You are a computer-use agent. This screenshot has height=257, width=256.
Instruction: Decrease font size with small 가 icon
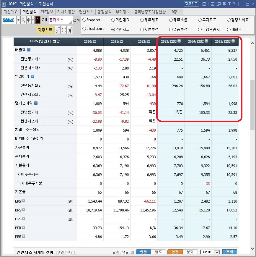57,30
